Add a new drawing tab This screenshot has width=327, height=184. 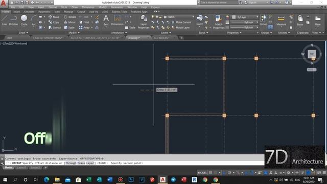(x=182, y=38)
